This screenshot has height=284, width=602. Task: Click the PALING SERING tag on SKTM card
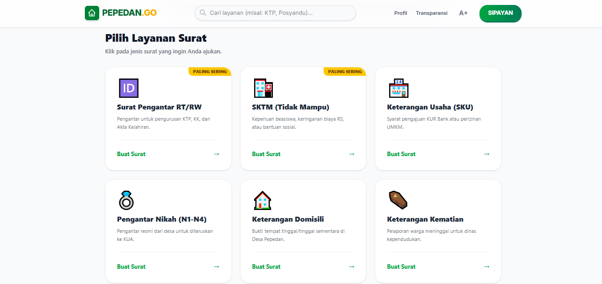344,71
